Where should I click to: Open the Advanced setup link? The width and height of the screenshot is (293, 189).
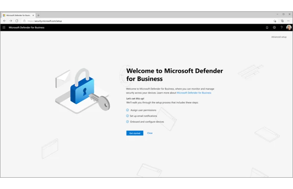(x=279, y=37)
